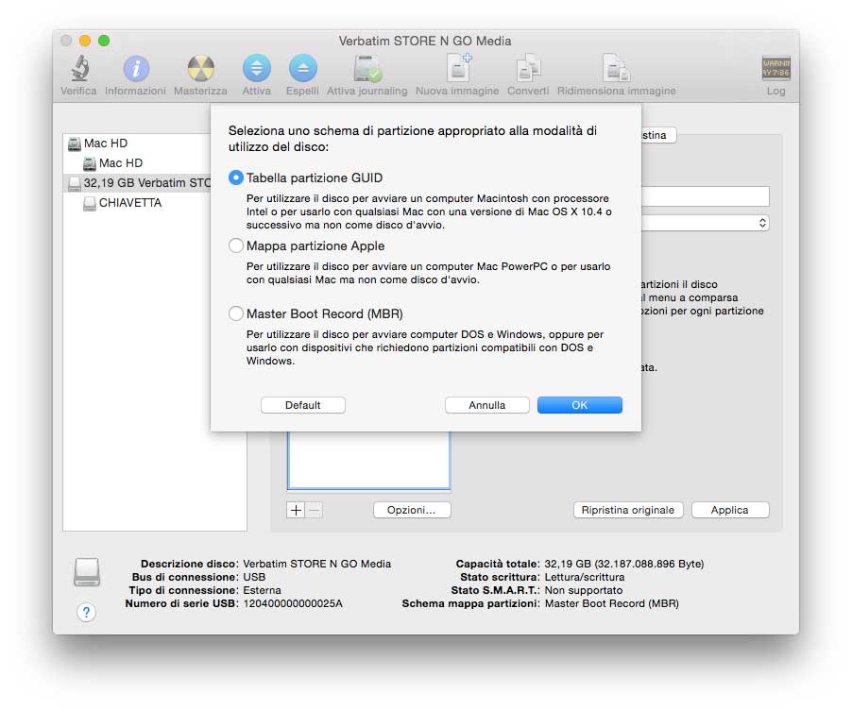Click the Non supportato S.M.A.R.T. value
Viewport: 852px width, 710px height.
point(584,590)
